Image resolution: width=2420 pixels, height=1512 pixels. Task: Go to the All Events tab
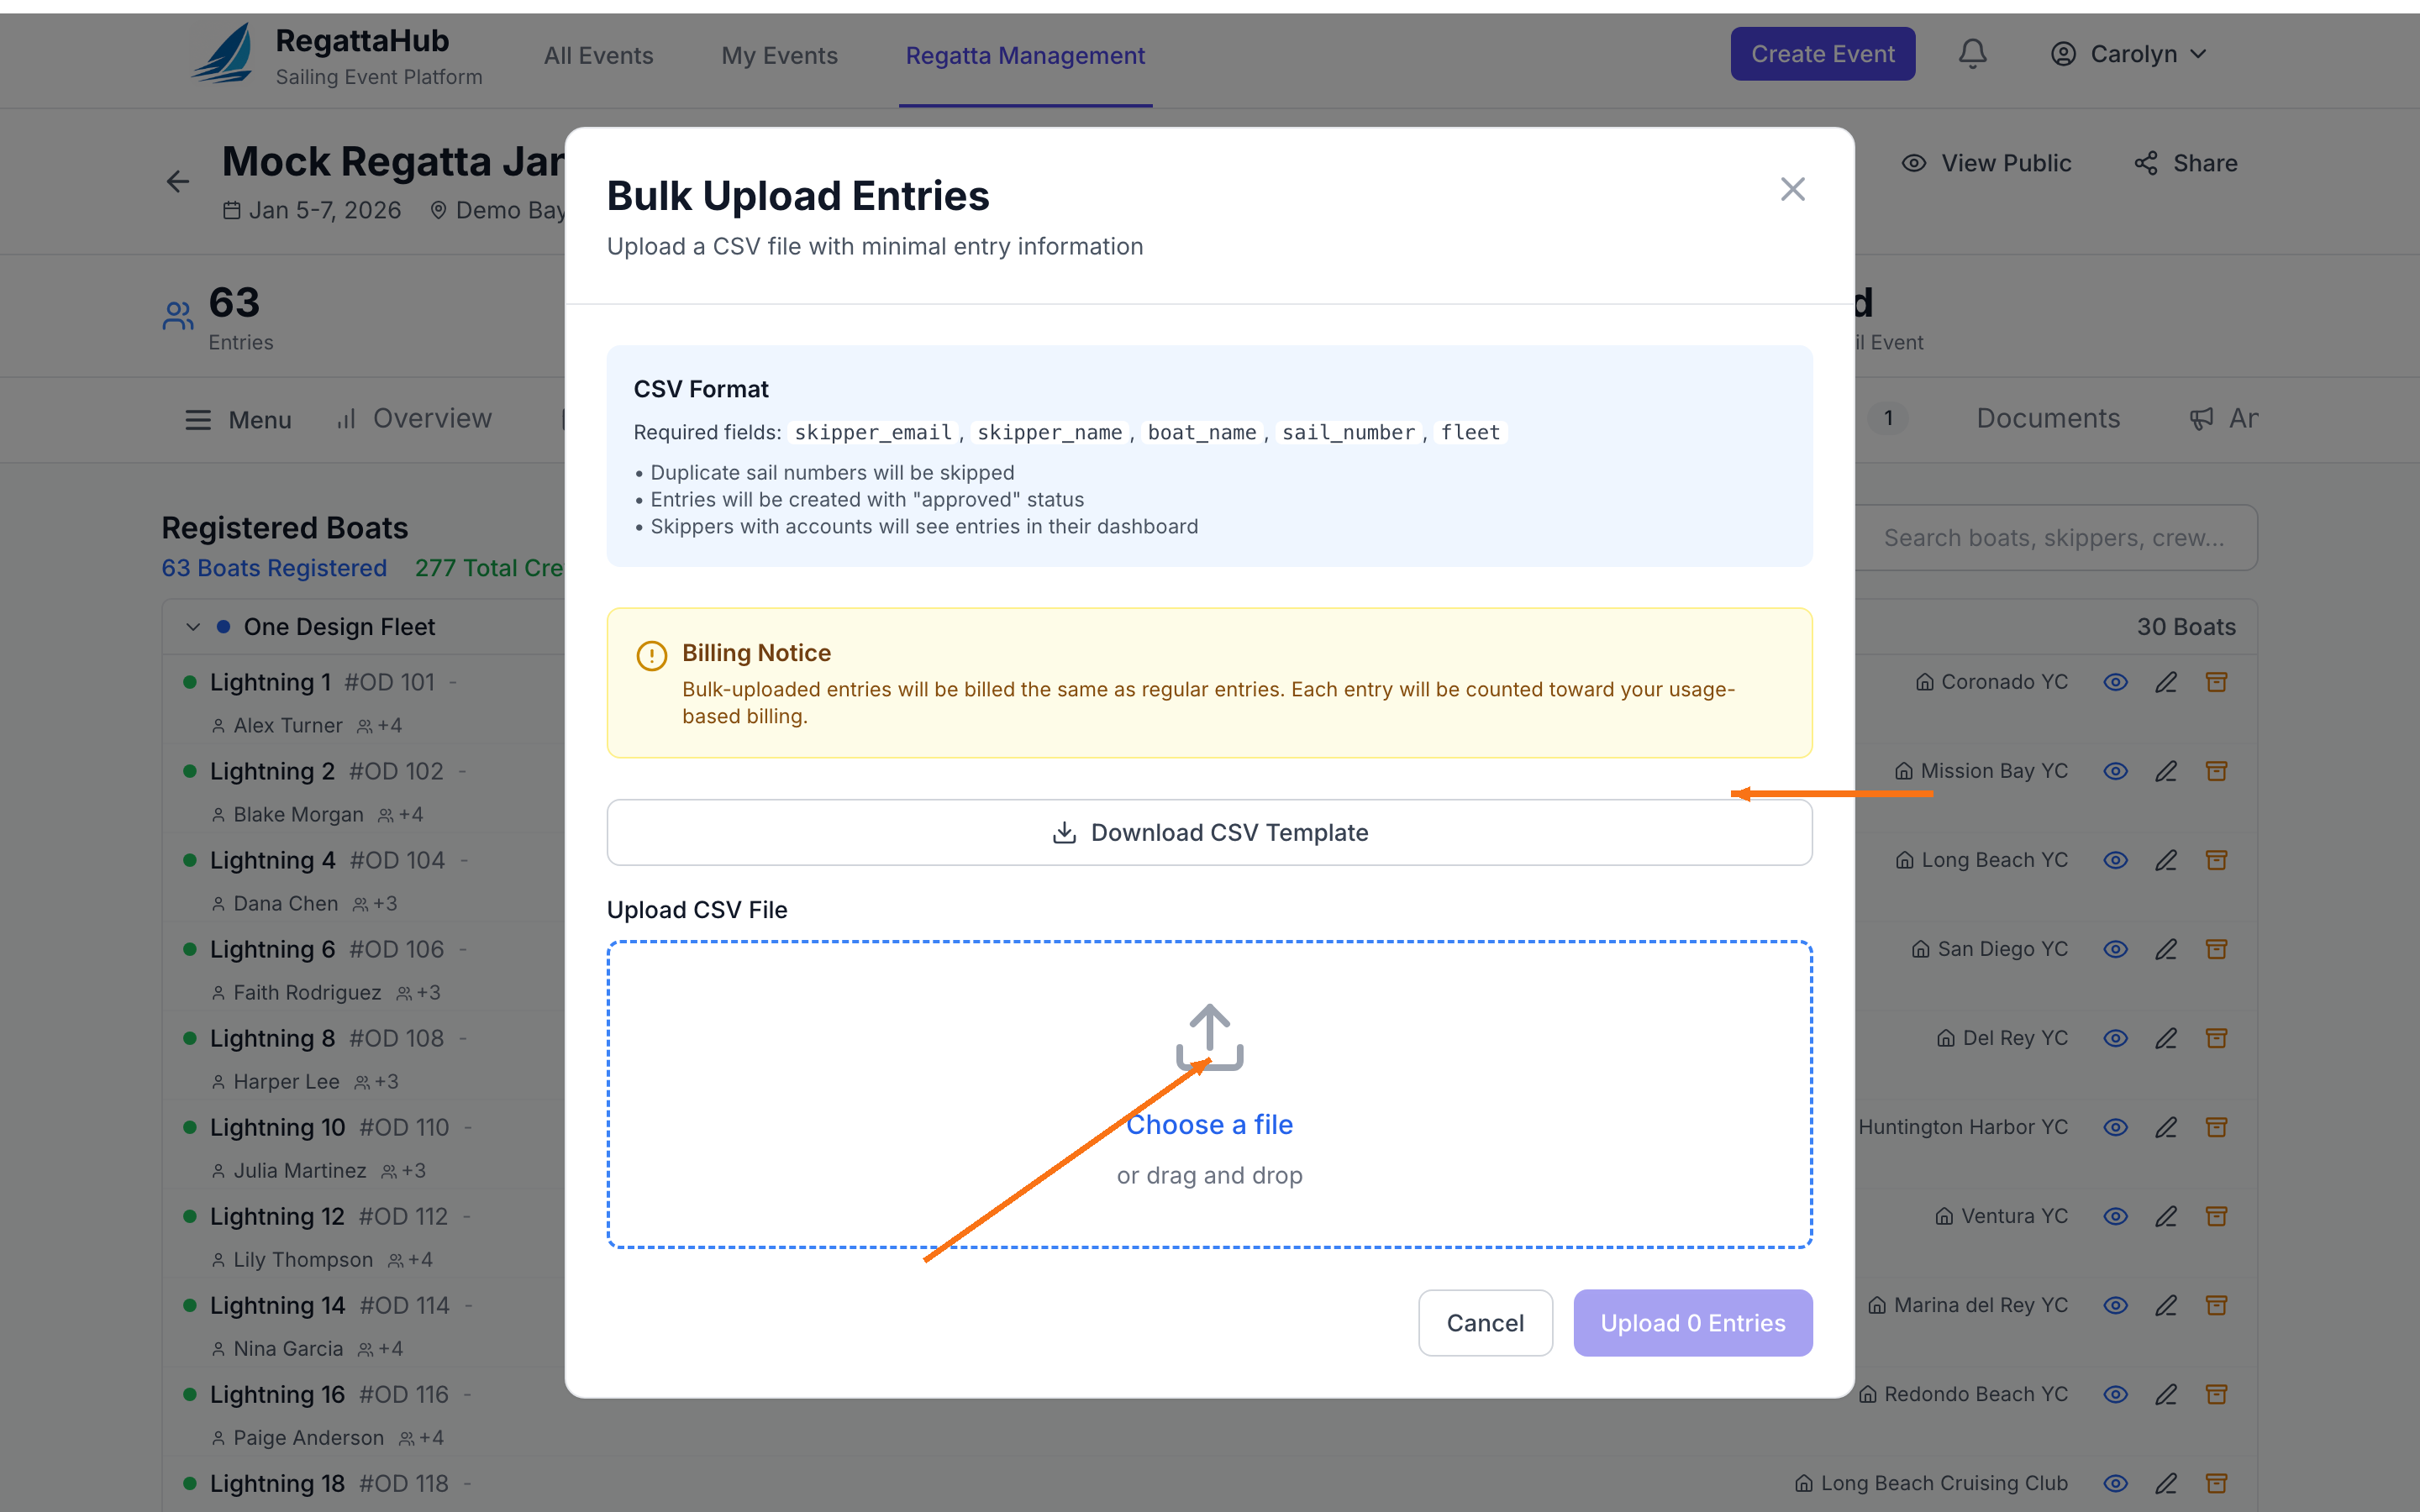pos(598,56)
